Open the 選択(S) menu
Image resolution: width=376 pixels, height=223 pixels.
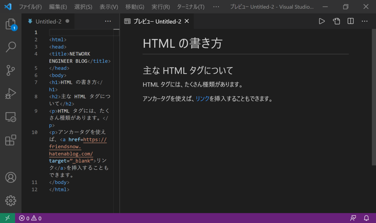pyautogui.click(x=83, y=7)
